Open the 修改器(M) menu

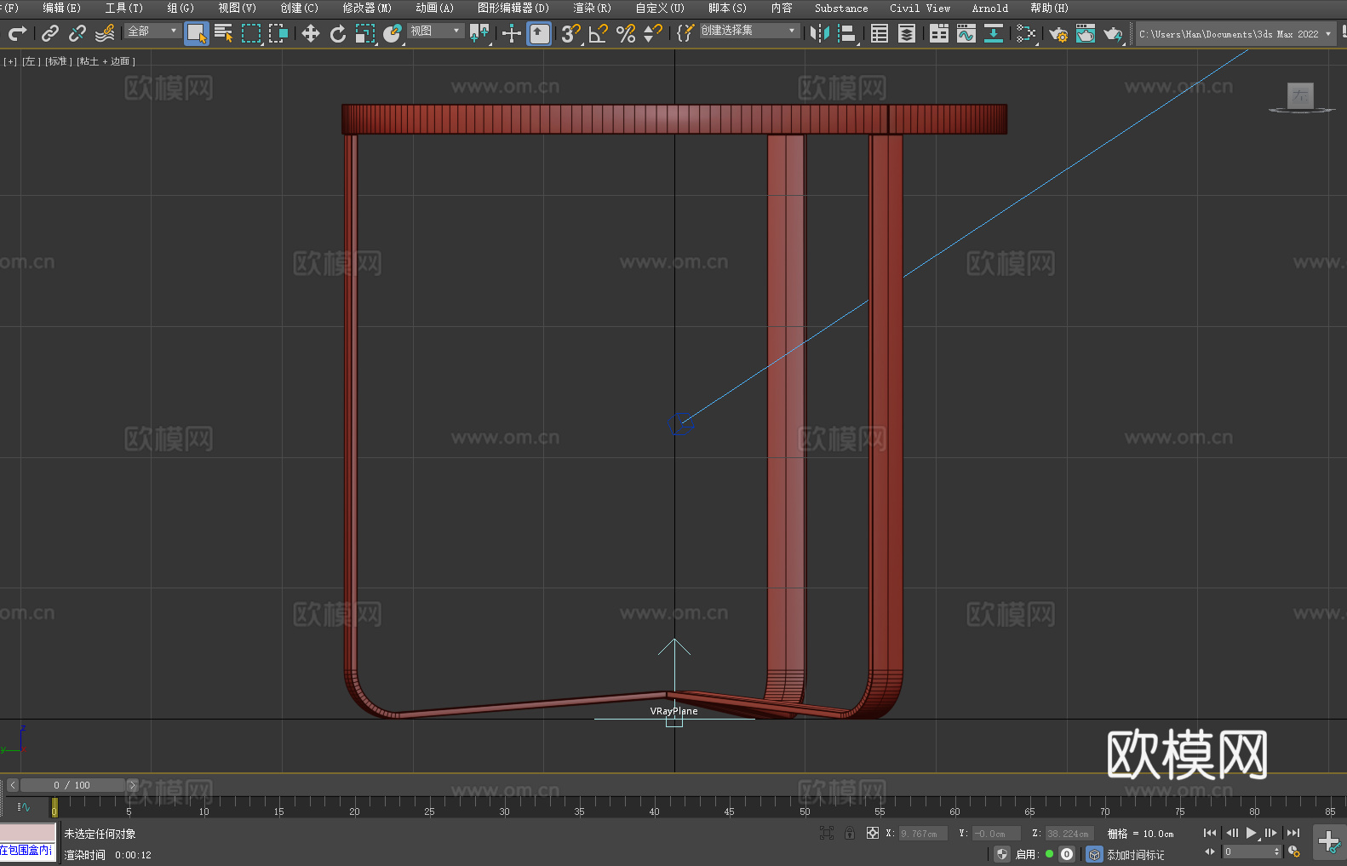(x=367, y=8)
